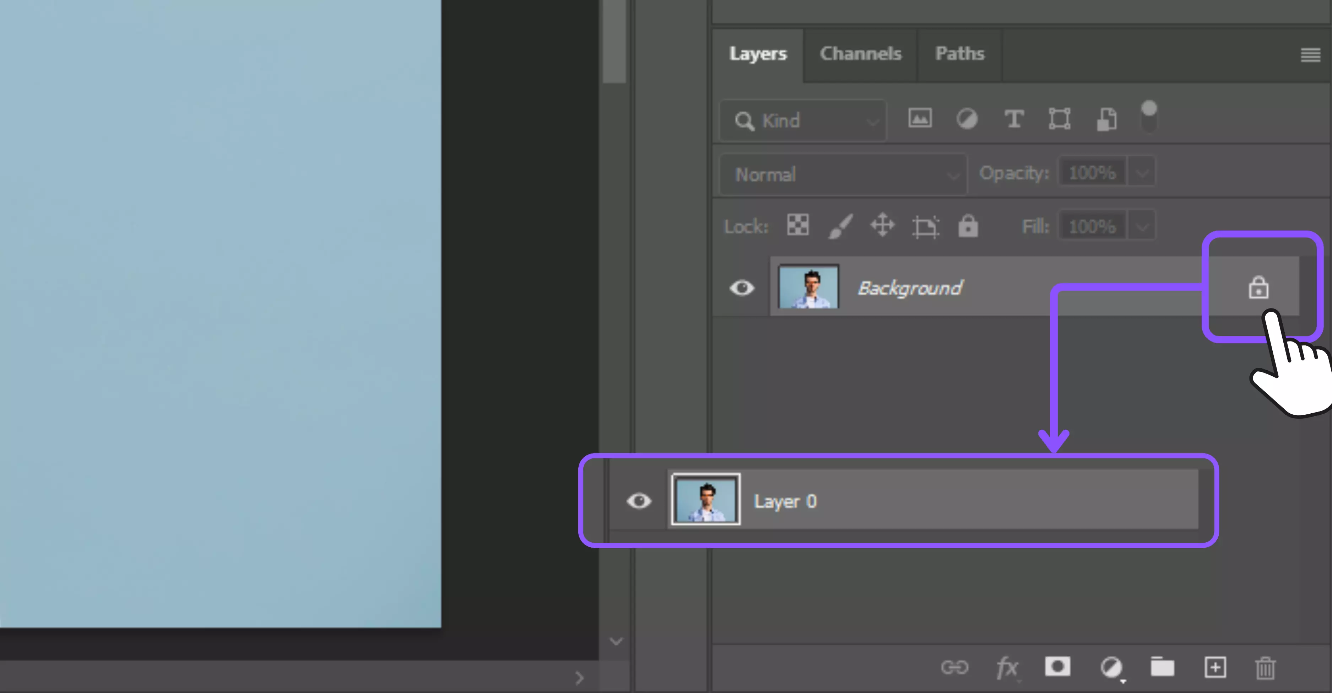This screenshot has width=1332, height=693.
Task: Create a new layer
Action: click(x=1215, y=667)
